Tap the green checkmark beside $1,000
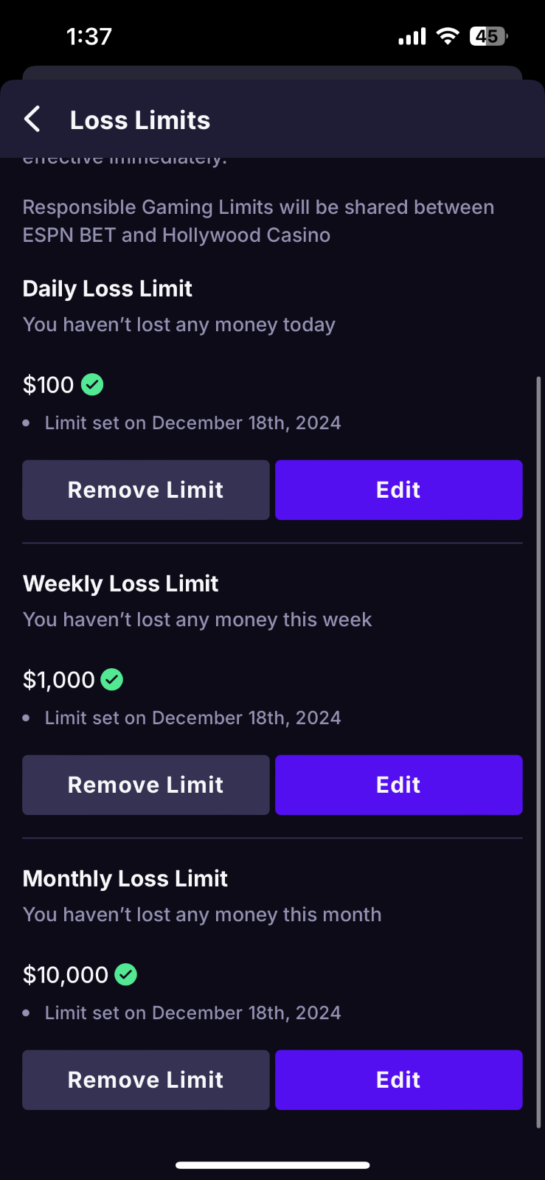The height and width of the screenshot is (1180, 545). click(112, 679)
